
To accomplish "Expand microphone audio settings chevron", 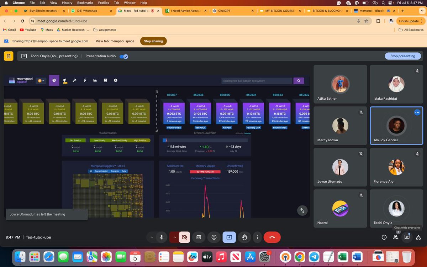I will [x=152, y=237].
